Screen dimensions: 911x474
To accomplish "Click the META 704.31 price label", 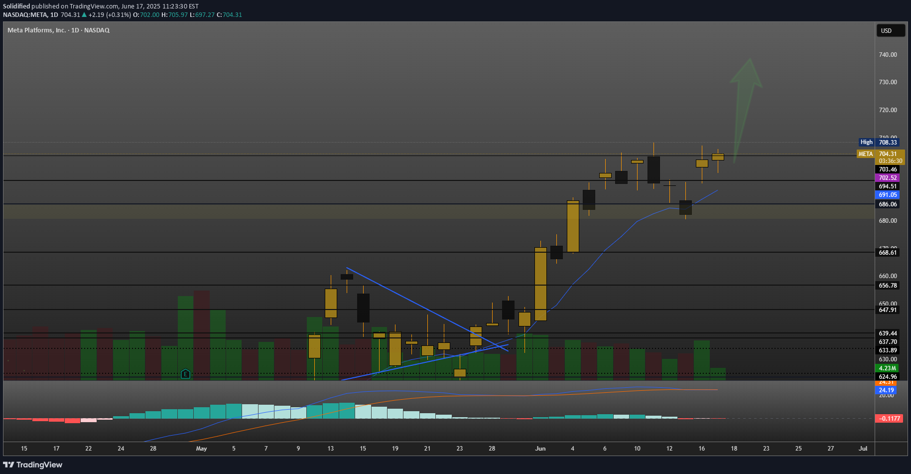I will [880, 154].
